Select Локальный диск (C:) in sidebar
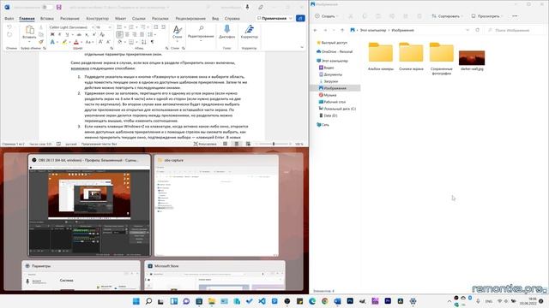This screenshot has height=308, width=549. pyautogui.click(x=337, y=109)
